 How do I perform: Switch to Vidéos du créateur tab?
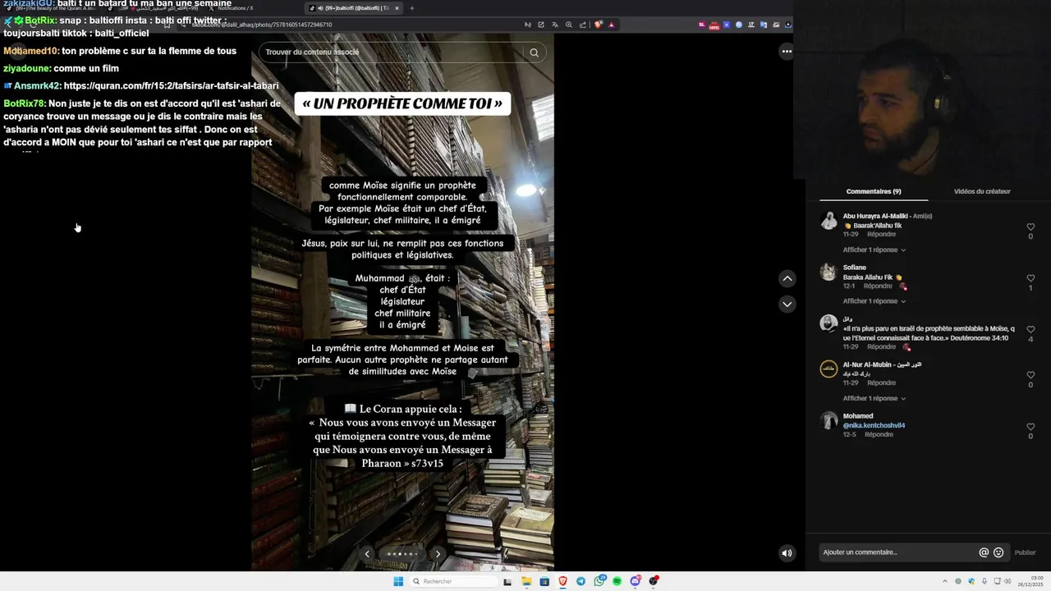pos(982,191)
